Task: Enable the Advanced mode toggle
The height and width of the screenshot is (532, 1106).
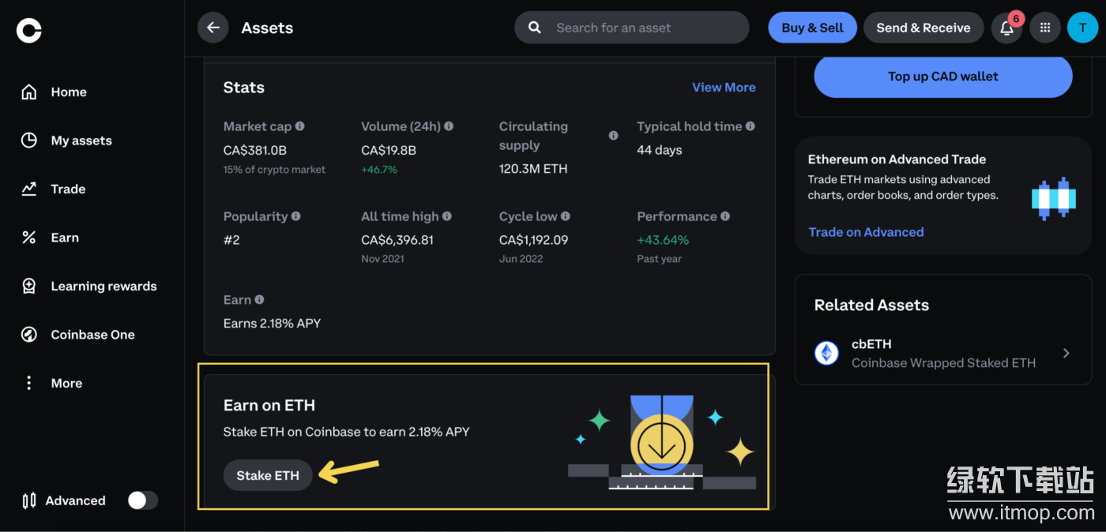Action: pyautogui.click(x=143, y=500)
